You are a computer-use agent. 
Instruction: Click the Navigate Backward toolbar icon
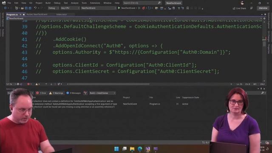(x=6, y=8)
